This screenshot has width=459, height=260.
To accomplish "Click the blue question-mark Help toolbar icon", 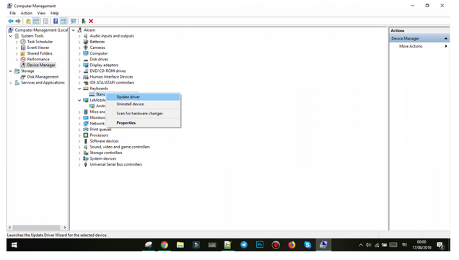I will point(56,21).
